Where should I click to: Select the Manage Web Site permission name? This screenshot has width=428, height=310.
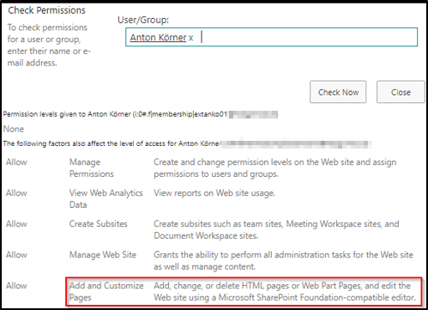(x=103, y=254)
